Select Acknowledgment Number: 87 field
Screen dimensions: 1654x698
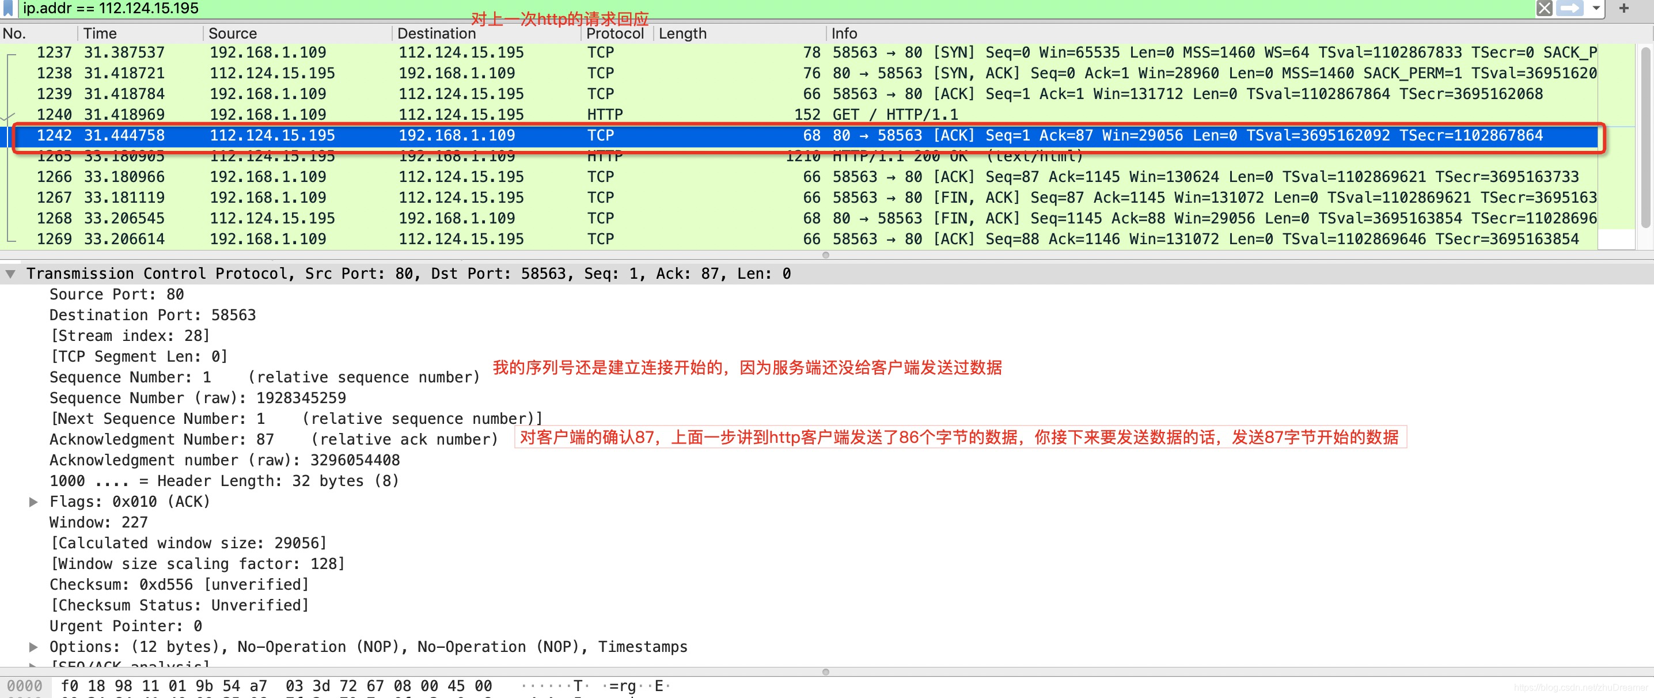pos(274,440)
